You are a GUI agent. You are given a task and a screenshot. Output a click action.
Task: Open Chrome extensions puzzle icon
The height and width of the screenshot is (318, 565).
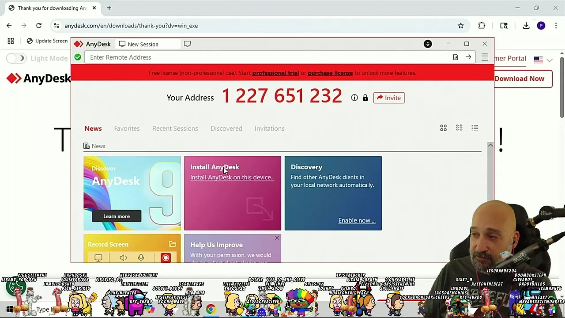[x=482, y=26]
